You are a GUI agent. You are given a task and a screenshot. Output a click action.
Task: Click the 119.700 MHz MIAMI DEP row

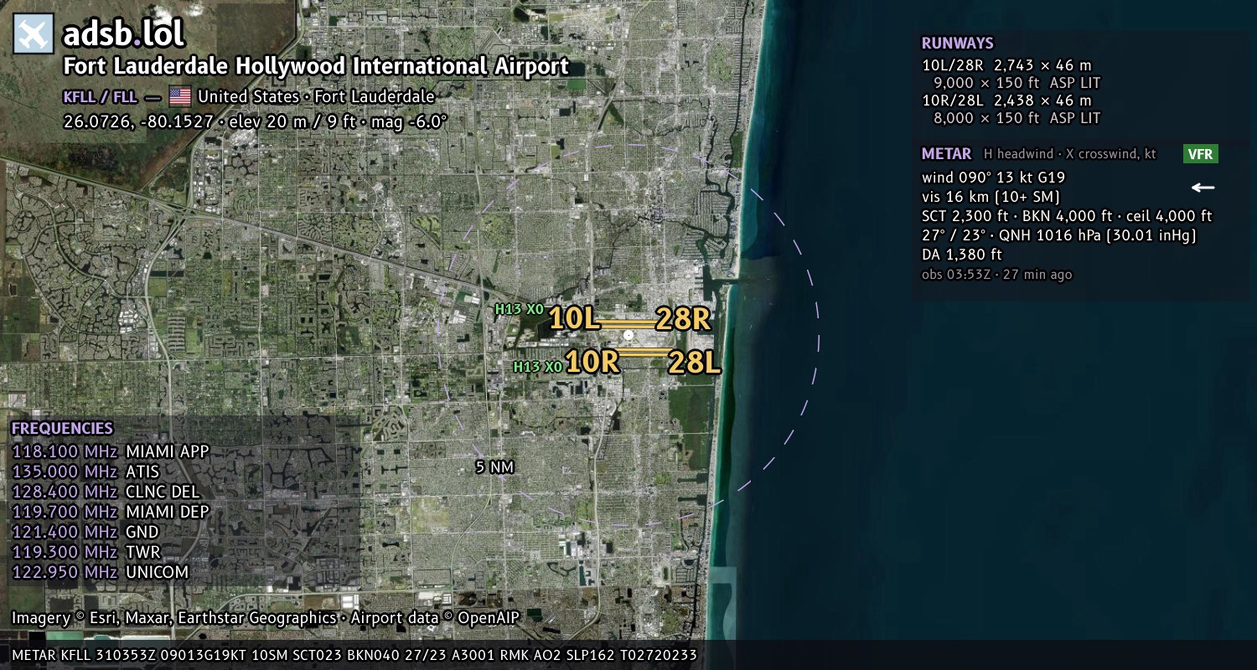[x=111, y=513]
